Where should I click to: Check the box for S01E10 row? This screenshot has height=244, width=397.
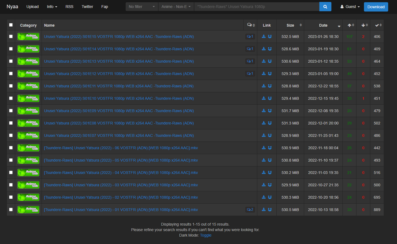click(11, 98)
